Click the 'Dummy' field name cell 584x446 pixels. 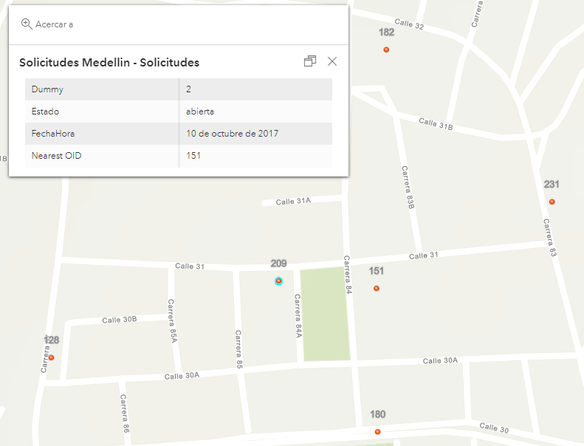[102, 89]
